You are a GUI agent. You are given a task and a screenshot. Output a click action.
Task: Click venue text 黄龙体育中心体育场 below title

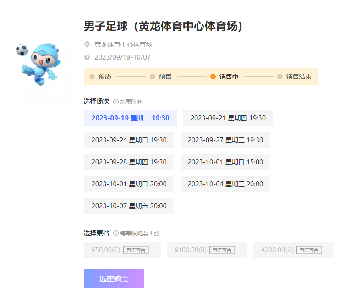[x=123, y=44]
